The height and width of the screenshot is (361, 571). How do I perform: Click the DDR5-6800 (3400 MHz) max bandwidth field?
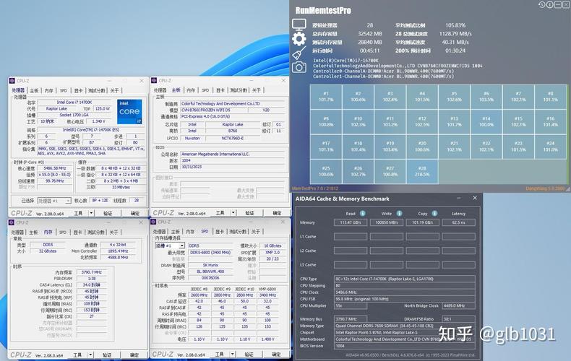(x=210, y=253)
